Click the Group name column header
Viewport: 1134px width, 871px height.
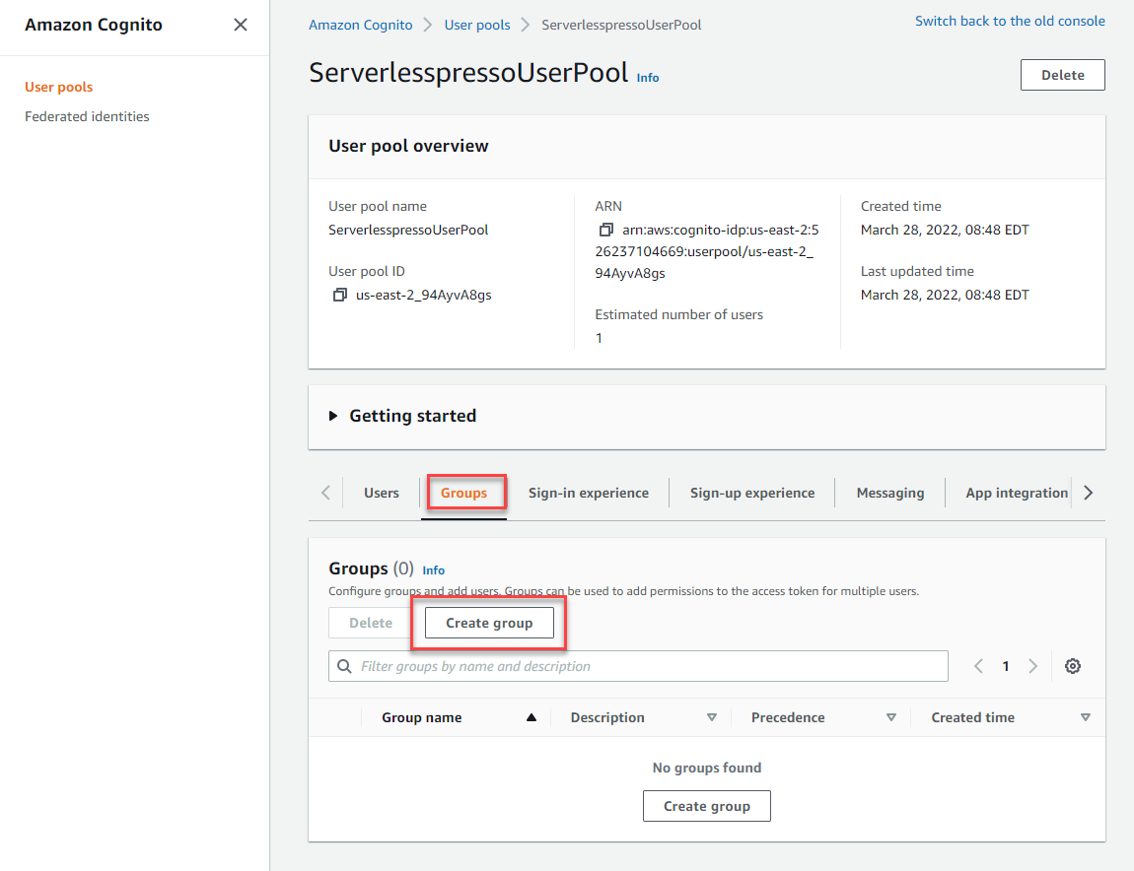tap(422, 717)
